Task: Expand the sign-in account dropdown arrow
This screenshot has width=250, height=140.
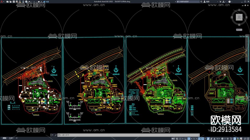Action: click(218, 2)
